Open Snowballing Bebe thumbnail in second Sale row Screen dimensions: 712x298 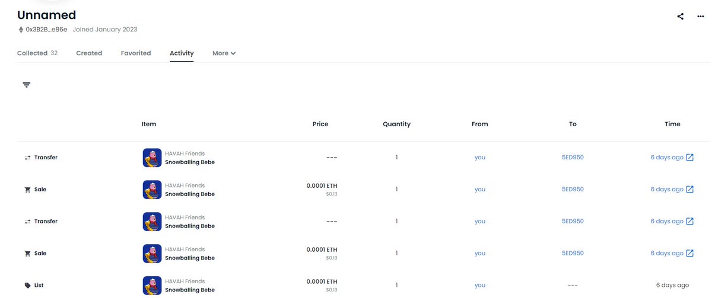pyautogui.click(x=152, y=254)
